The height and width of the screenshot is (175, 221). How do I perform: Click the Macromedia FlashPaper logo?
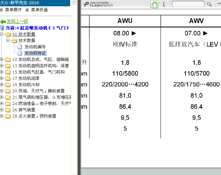coord(98,4)
